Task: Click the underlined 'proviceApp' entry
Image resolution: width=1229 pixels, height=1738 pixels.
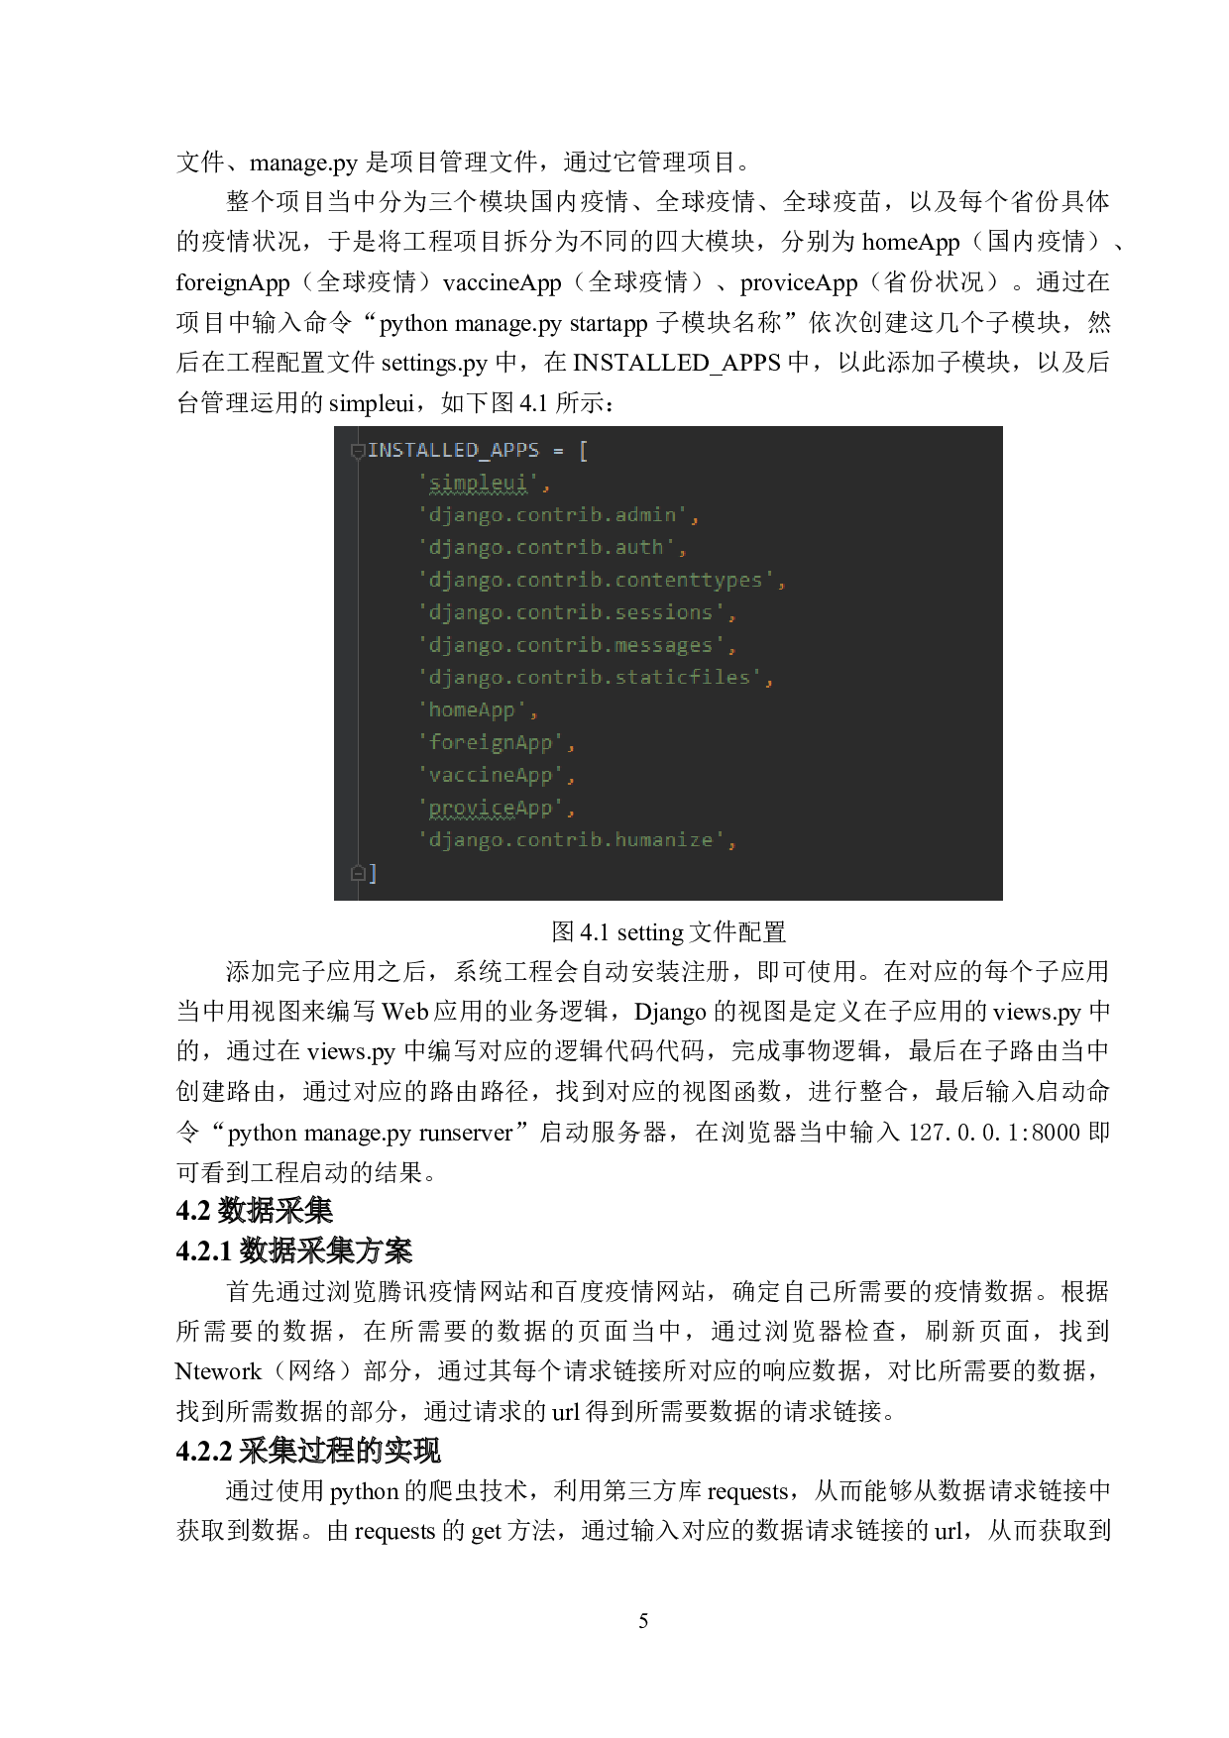Action: pyautogui.click(x=497, y=808)
